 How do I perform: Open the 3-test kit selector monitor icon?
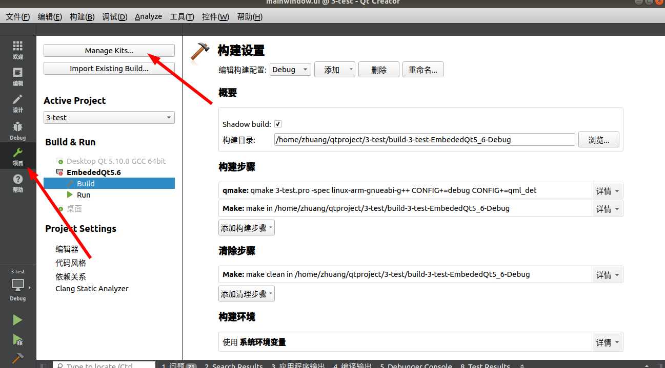(x=18, y=285)
